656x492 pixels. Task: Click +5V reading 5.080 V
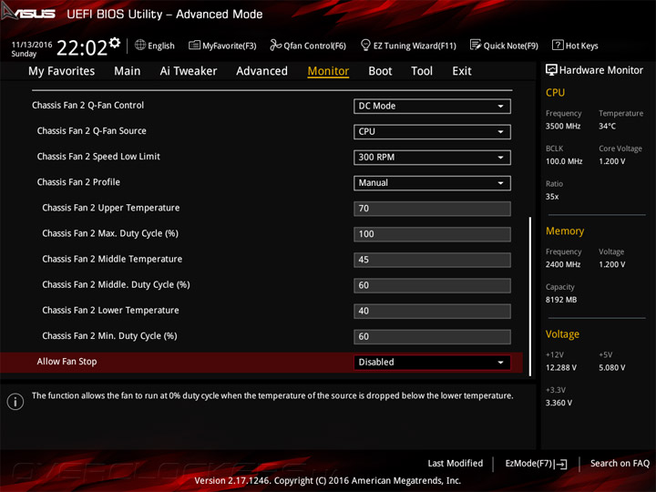click(612, 368)
